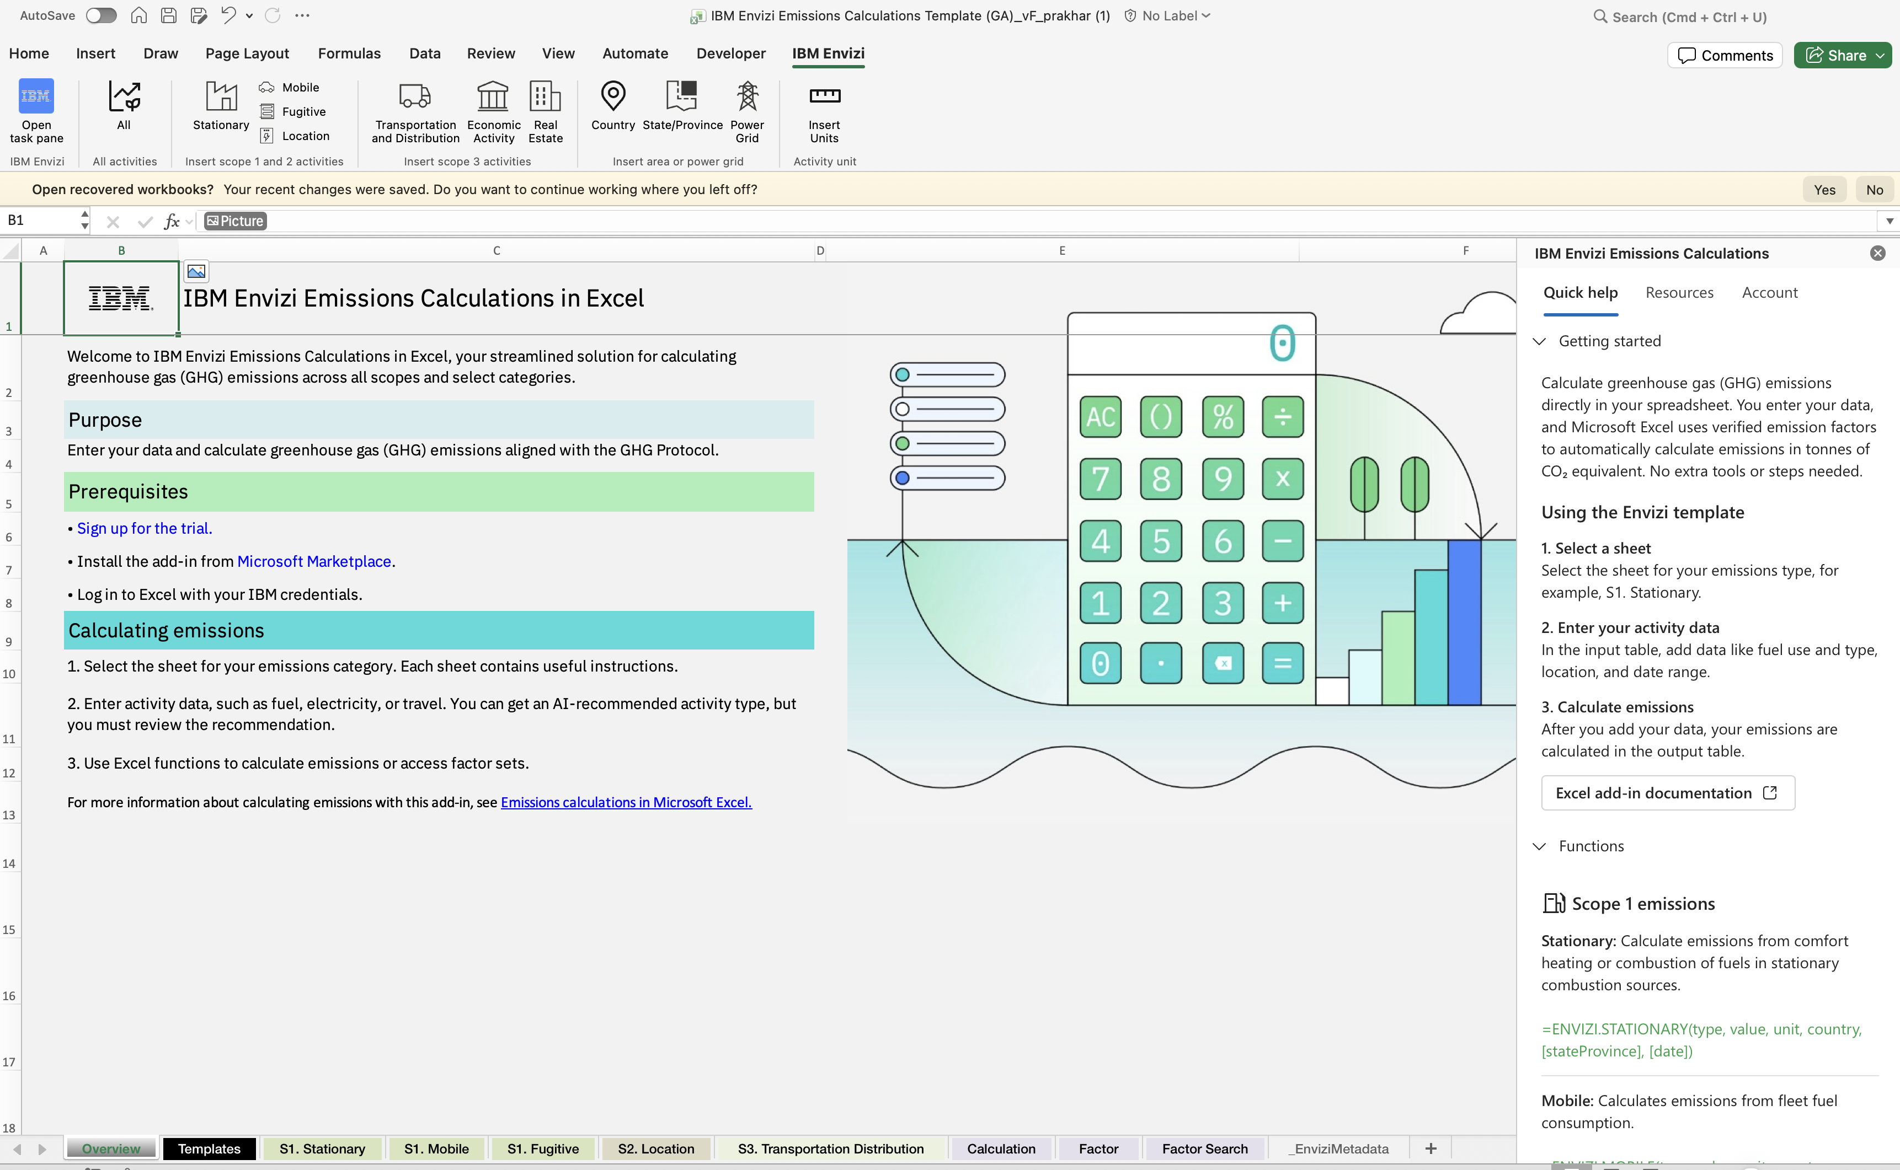Click the Name Box stepper arrows
Image resolution: width=1900 pixels, height=1170 pixels.
click(x=84, y=221)
